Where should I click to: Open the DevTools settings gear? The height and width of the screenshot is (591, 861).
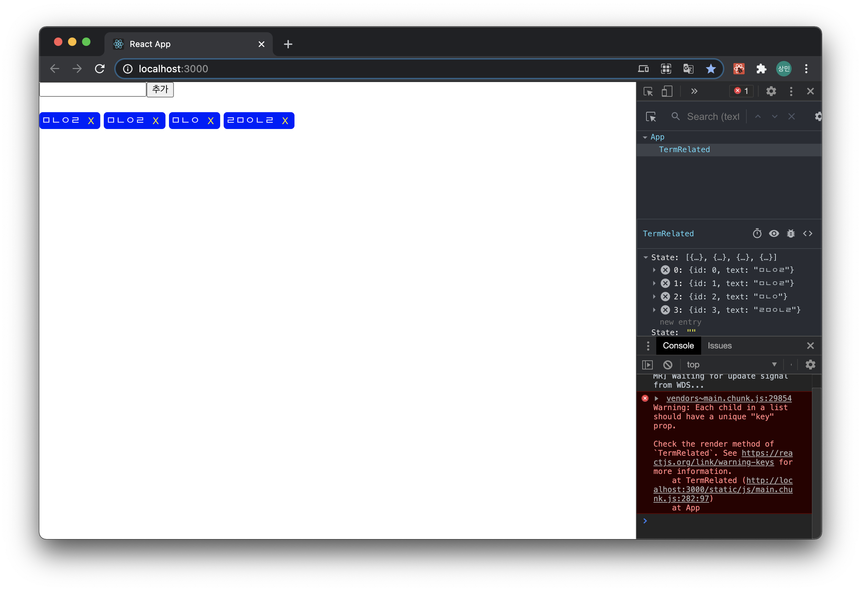coord(771,91)
